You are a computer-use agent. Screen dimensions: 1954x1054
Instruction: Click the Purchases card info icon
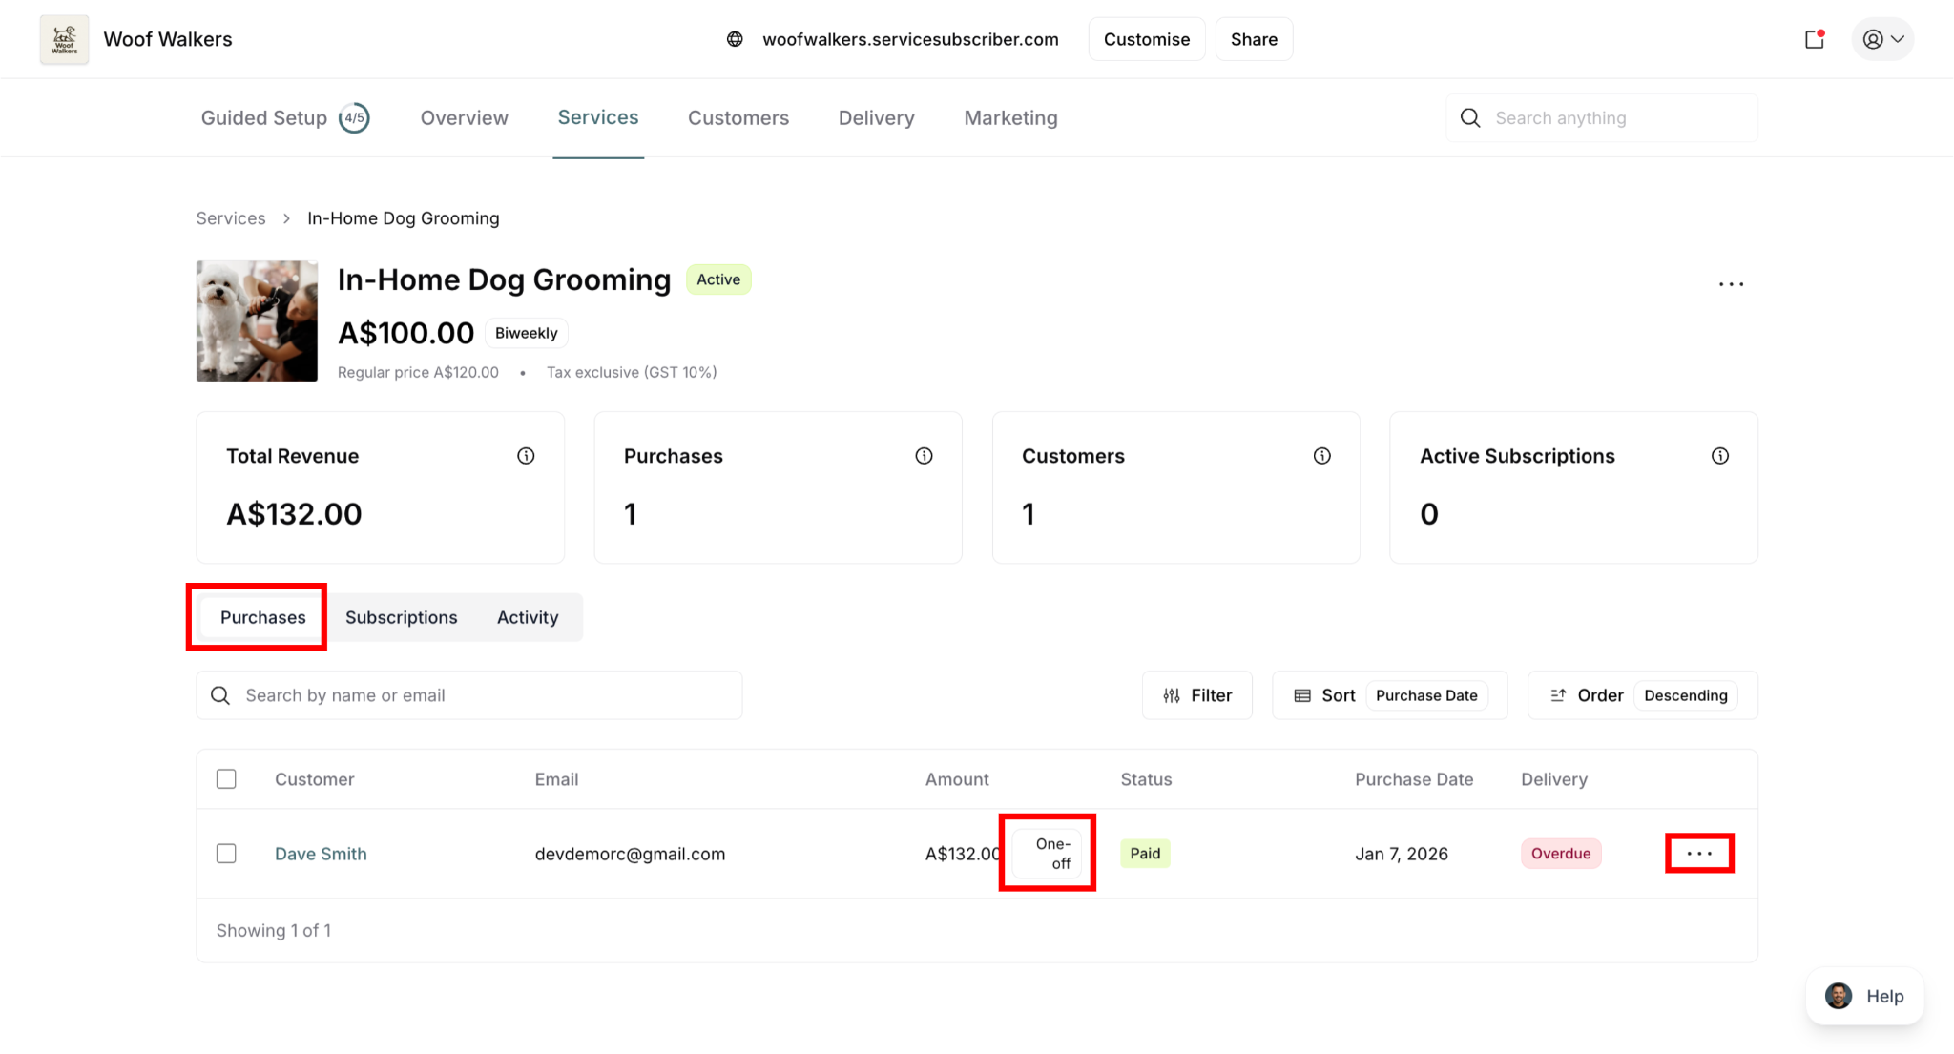pyautogui.click(x=924, y=456)
